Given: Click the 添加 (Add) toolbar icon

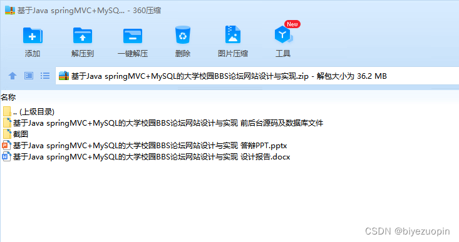Looking at the screenshot, I should pyautogui.click(x=33, y=36).
